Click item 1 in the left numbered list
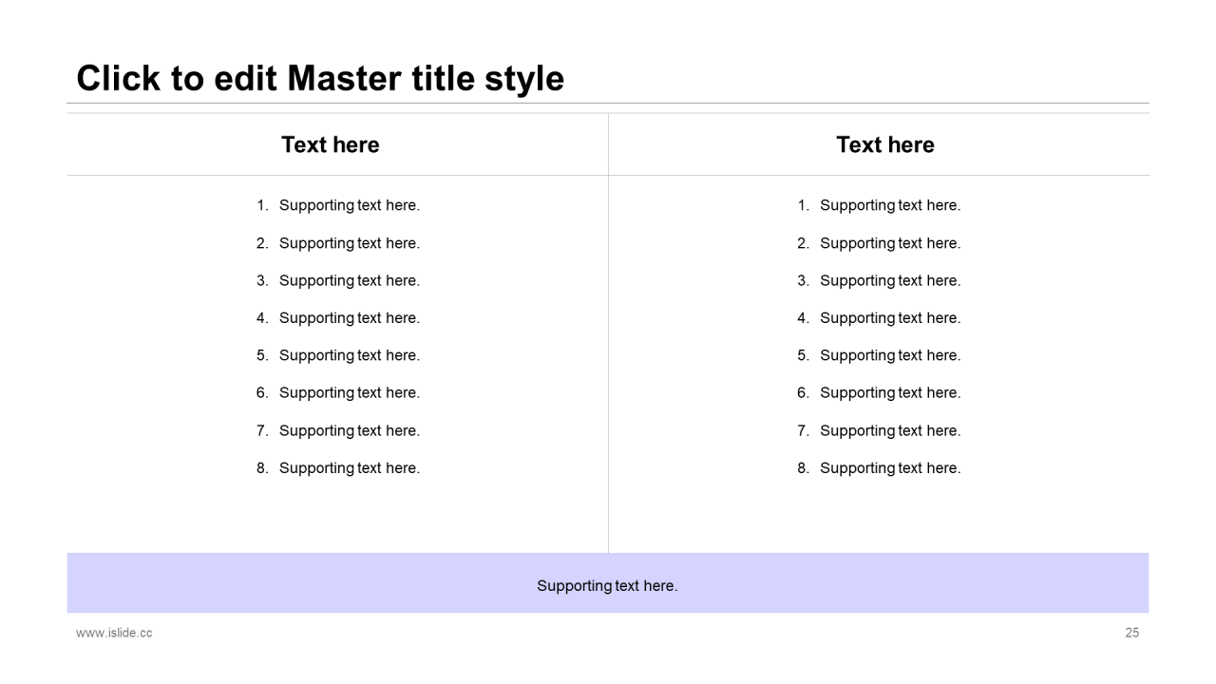 349,205
